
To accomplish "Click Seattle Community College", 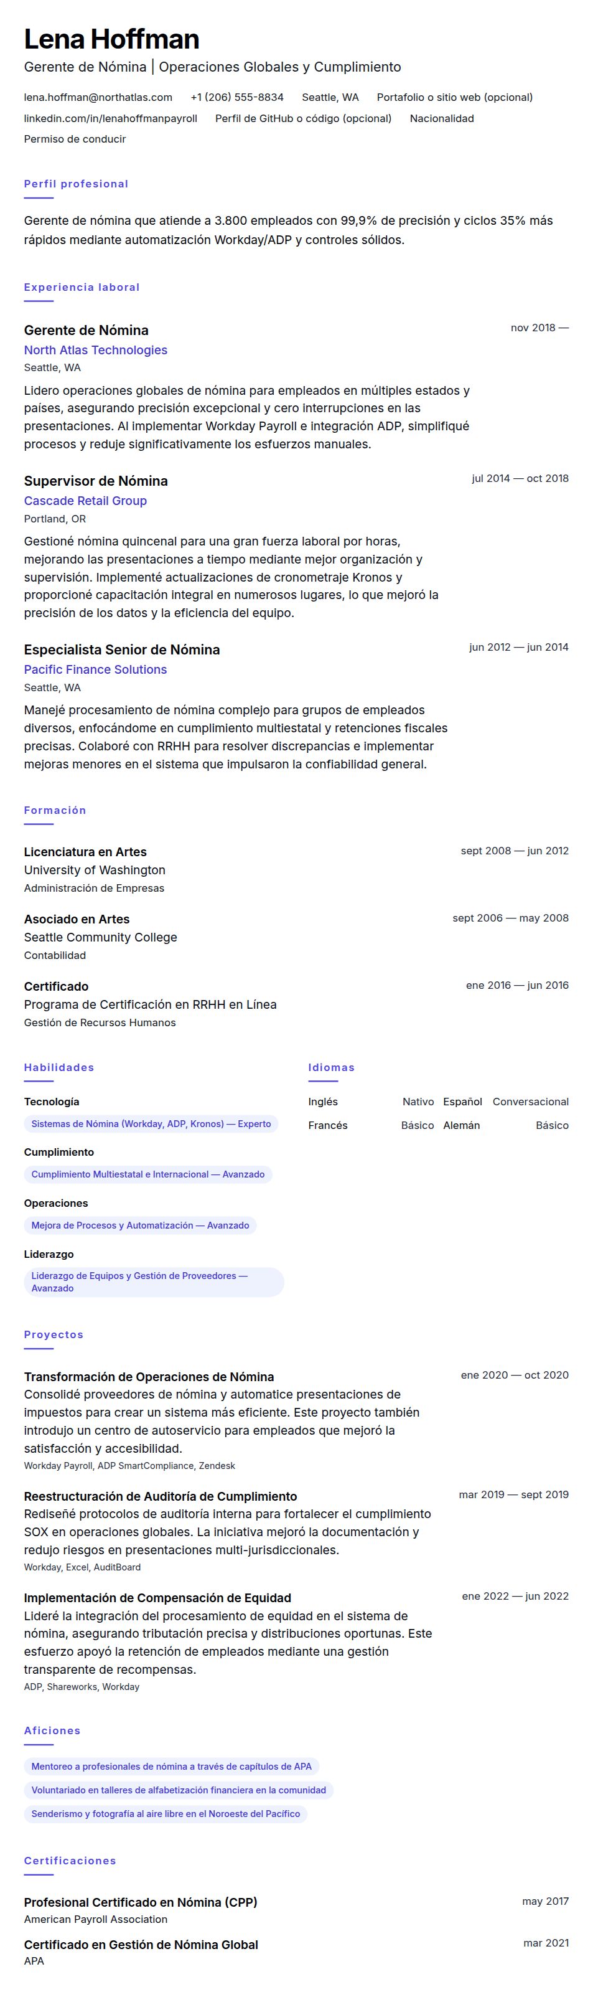I will tap(101, 937).
